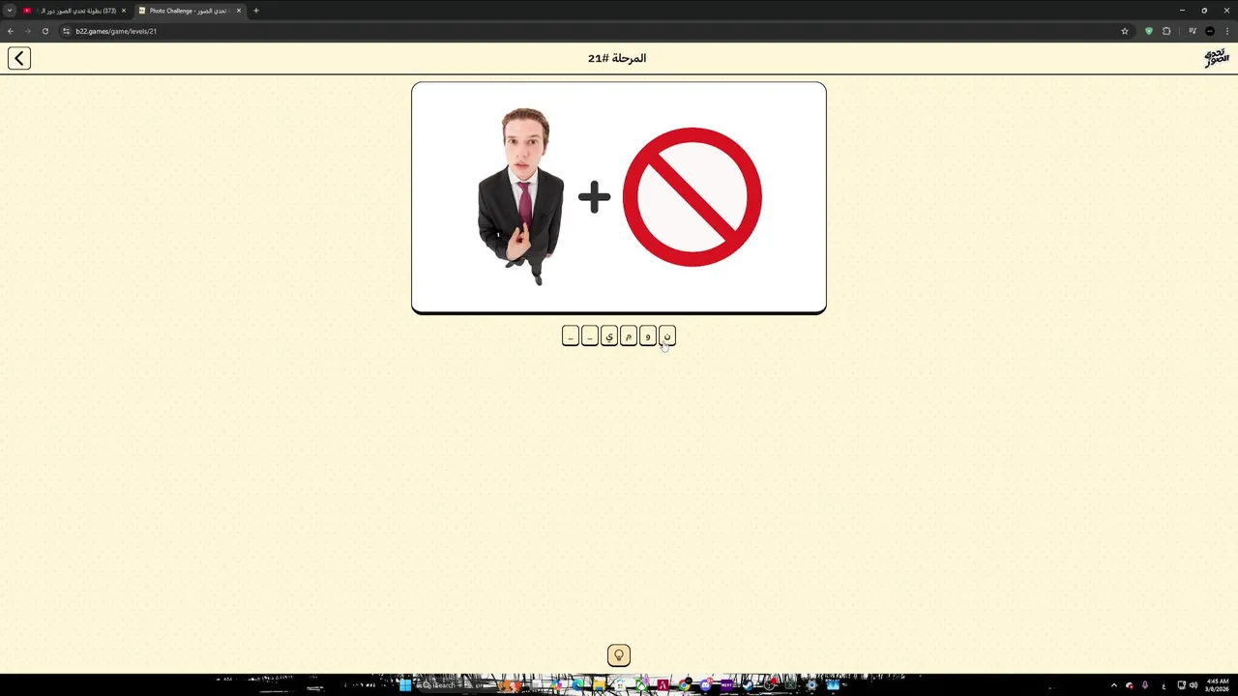The image size is (1238, 696).
Task: Open Steam from the taskbar
Action: tap(748, 685)
